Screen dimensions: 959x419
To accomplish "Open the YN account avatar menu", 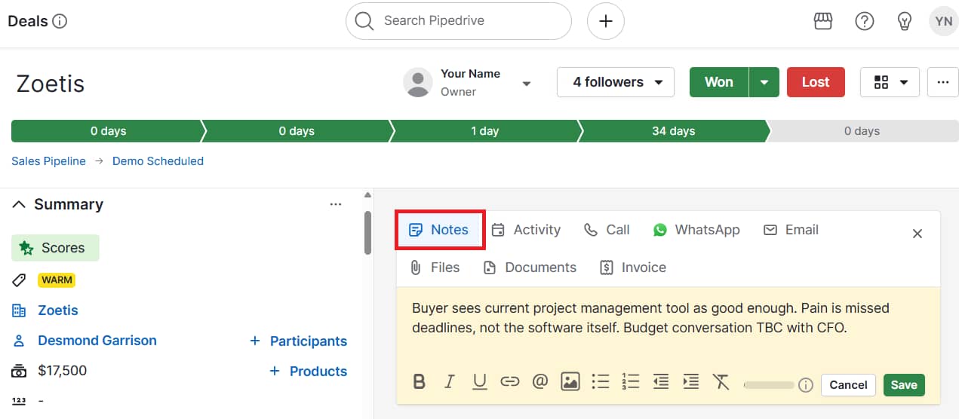I will [x=943, y=21].
